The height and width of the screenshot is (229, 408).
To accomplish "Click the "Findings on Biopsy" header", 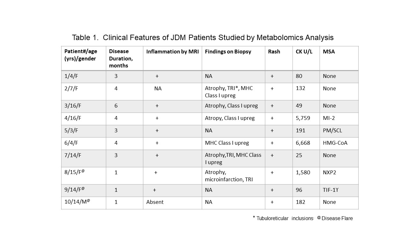I will point(228,52).
